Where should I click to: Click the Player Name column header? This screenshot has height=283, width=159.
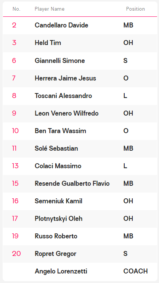tap(50, 9)
